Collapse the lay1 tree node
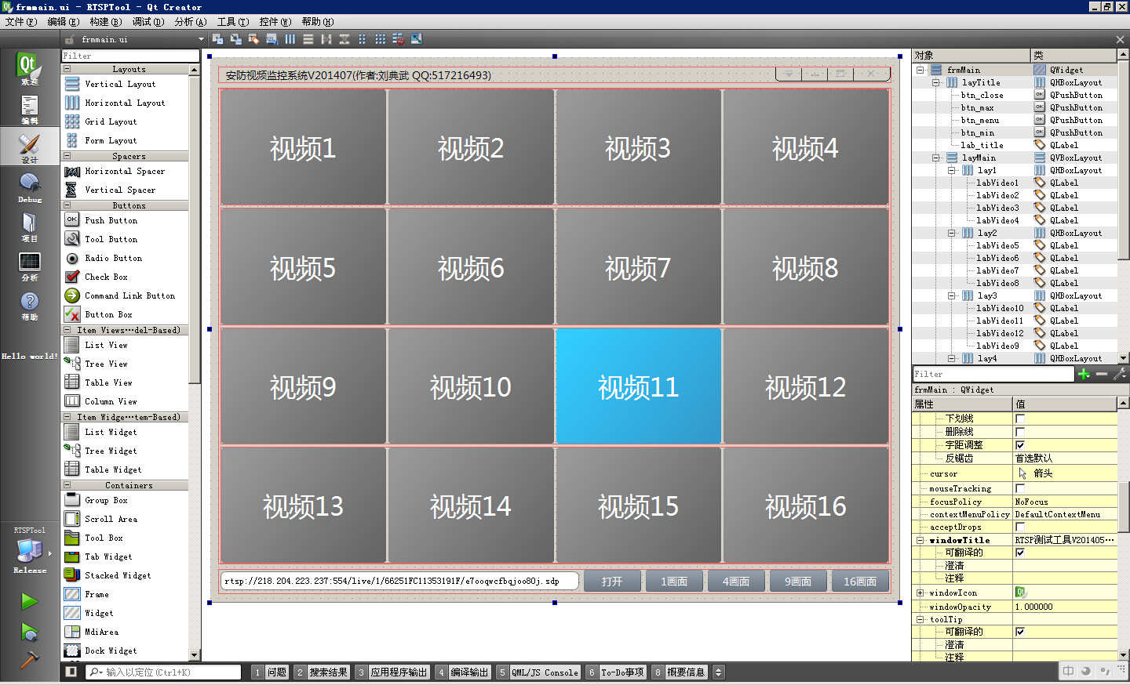1130x685 pixels. (951, 170)
